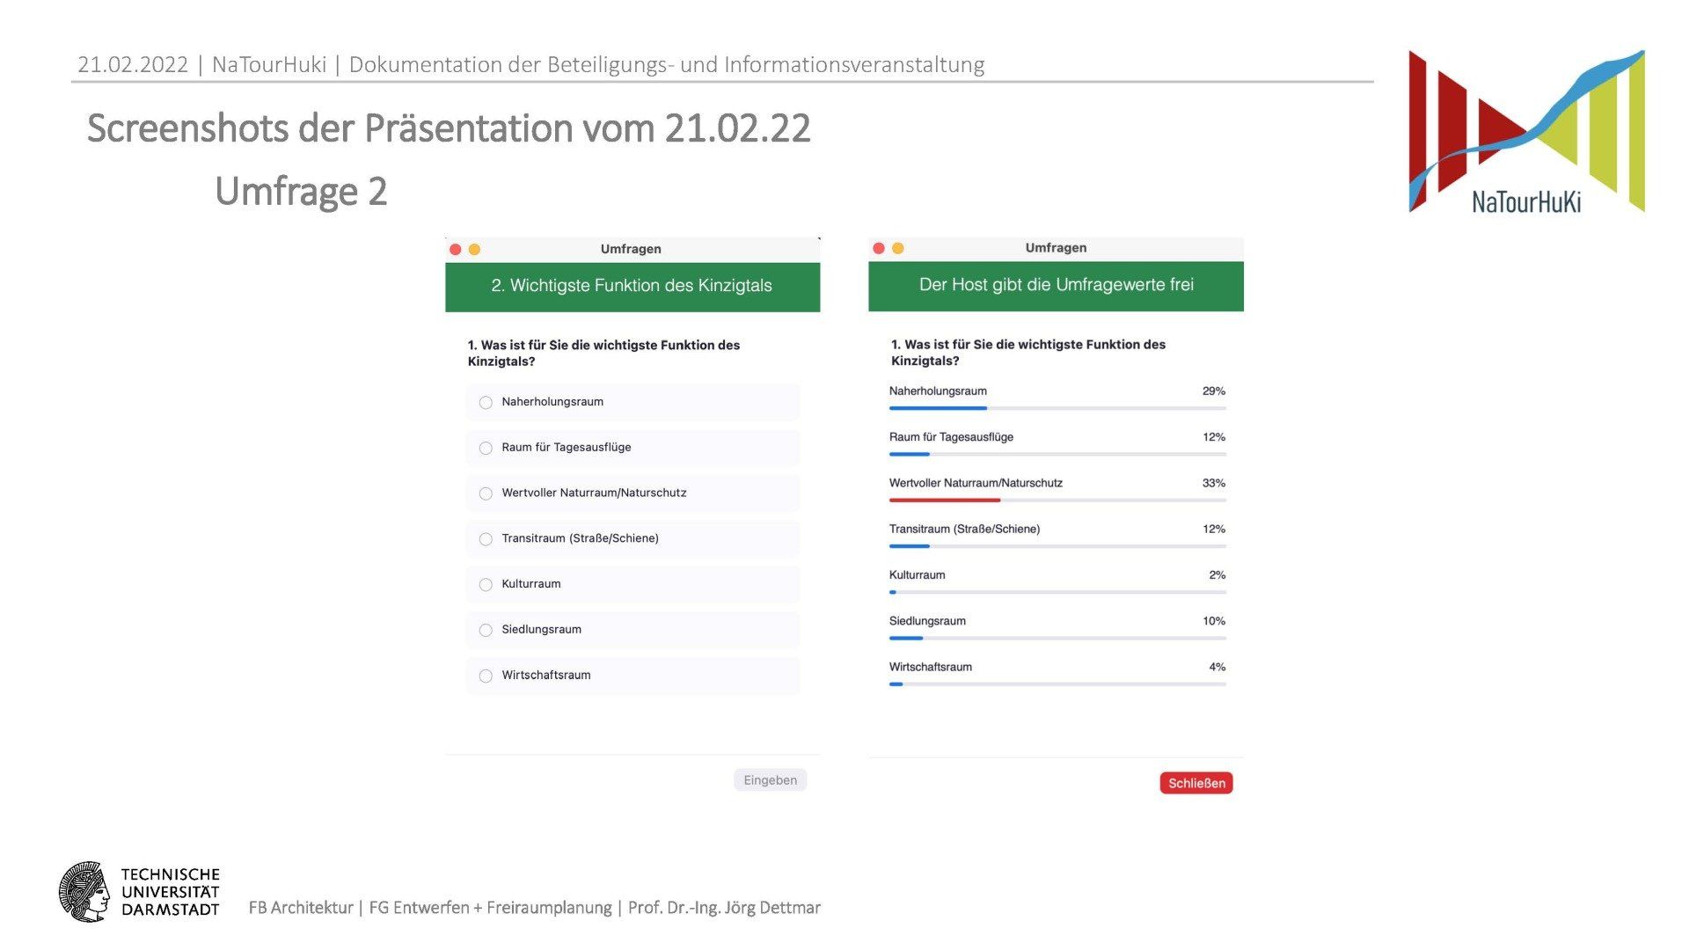Viewport: 1689px width, 950px height.
Task: Click the '33%' value for Naturschutz
Action: (1214, 483)
